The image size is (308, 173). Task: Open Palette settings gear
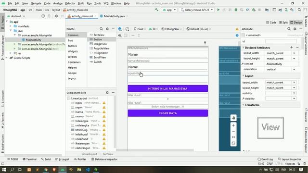(x=107, y=29)
